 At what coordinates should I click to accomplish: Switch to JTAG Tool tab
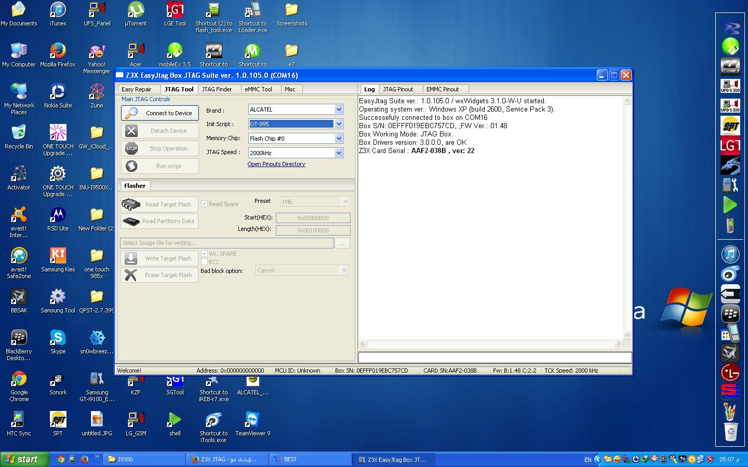pyautogui.click(x=179, y=89)
